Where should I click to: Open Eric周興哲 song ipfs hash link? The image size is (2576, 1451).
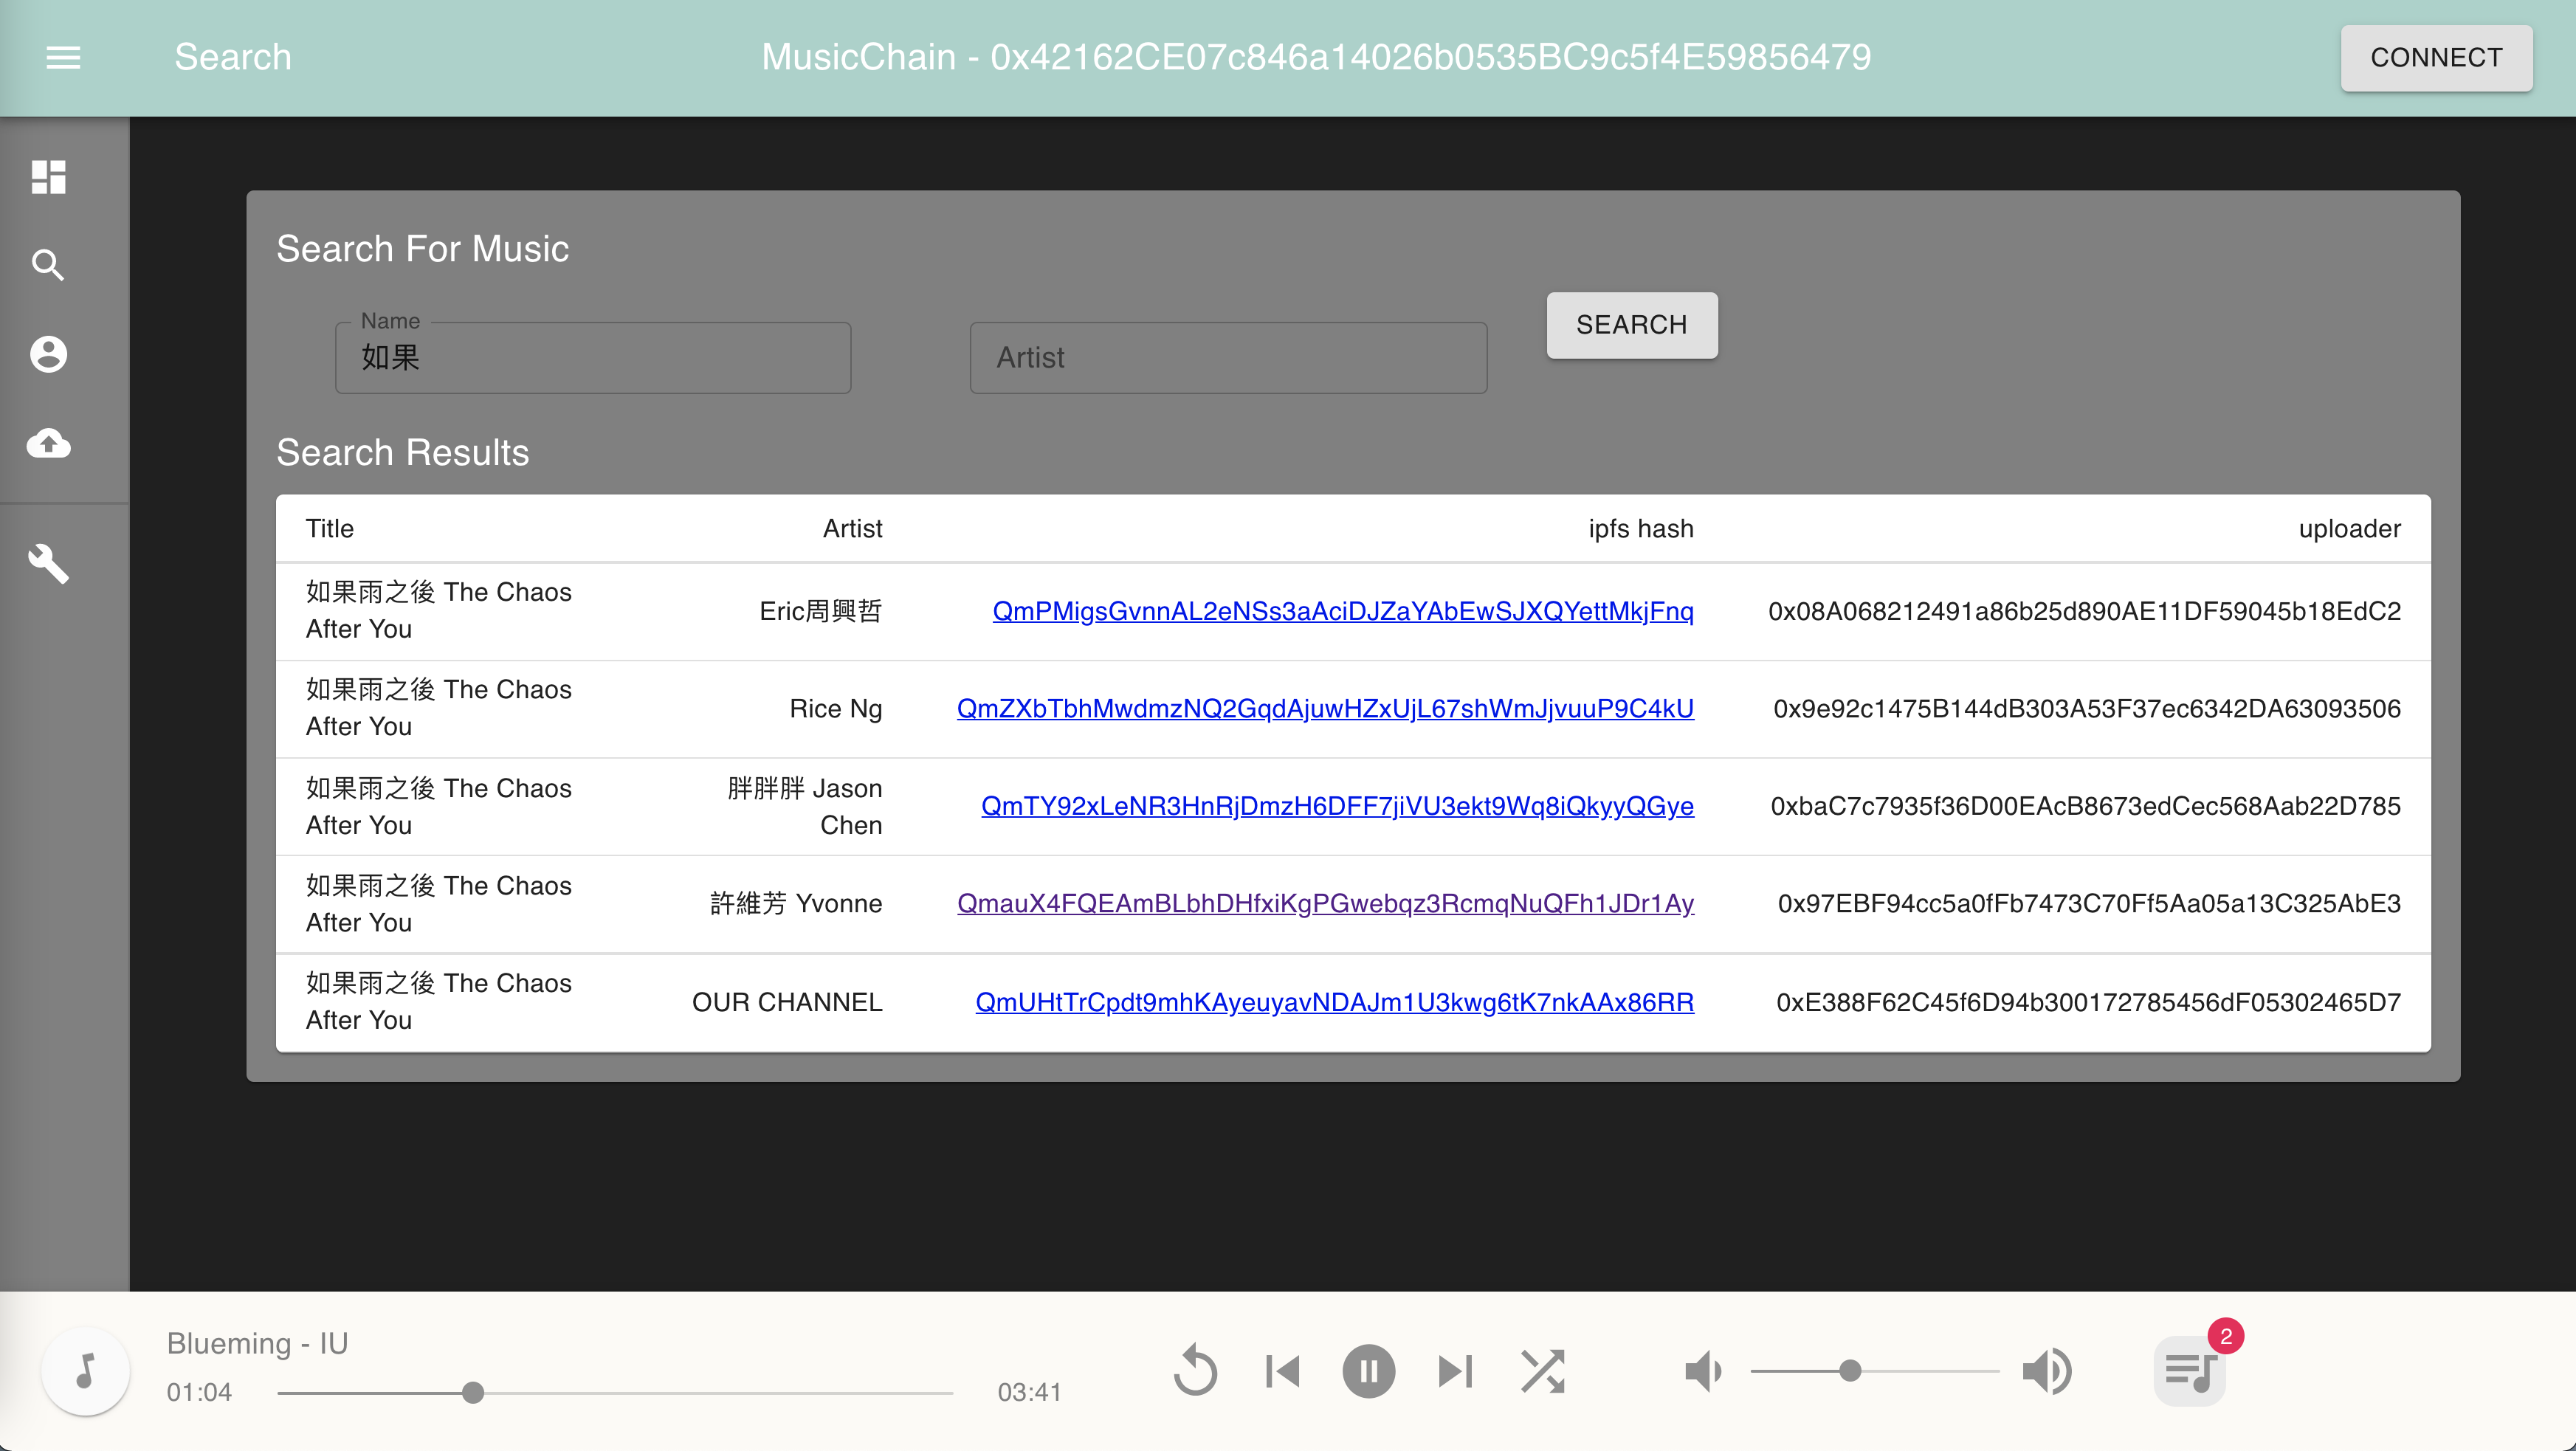tap(1342, 611)
